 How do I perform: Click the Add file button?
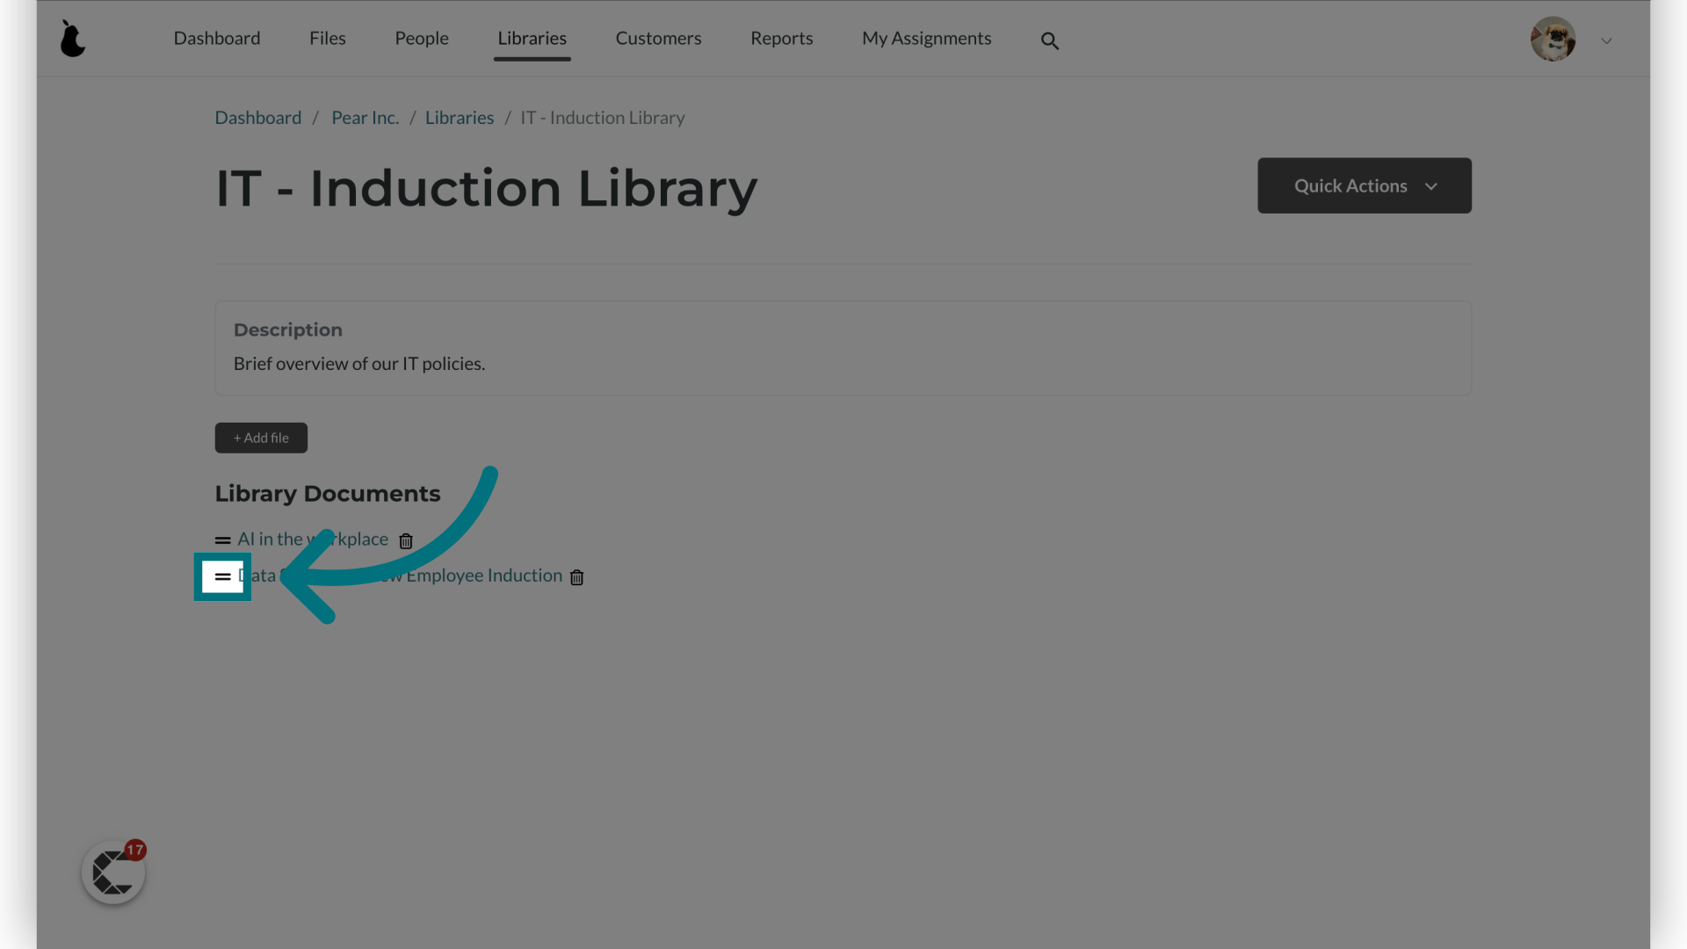(x=261, y=437)
